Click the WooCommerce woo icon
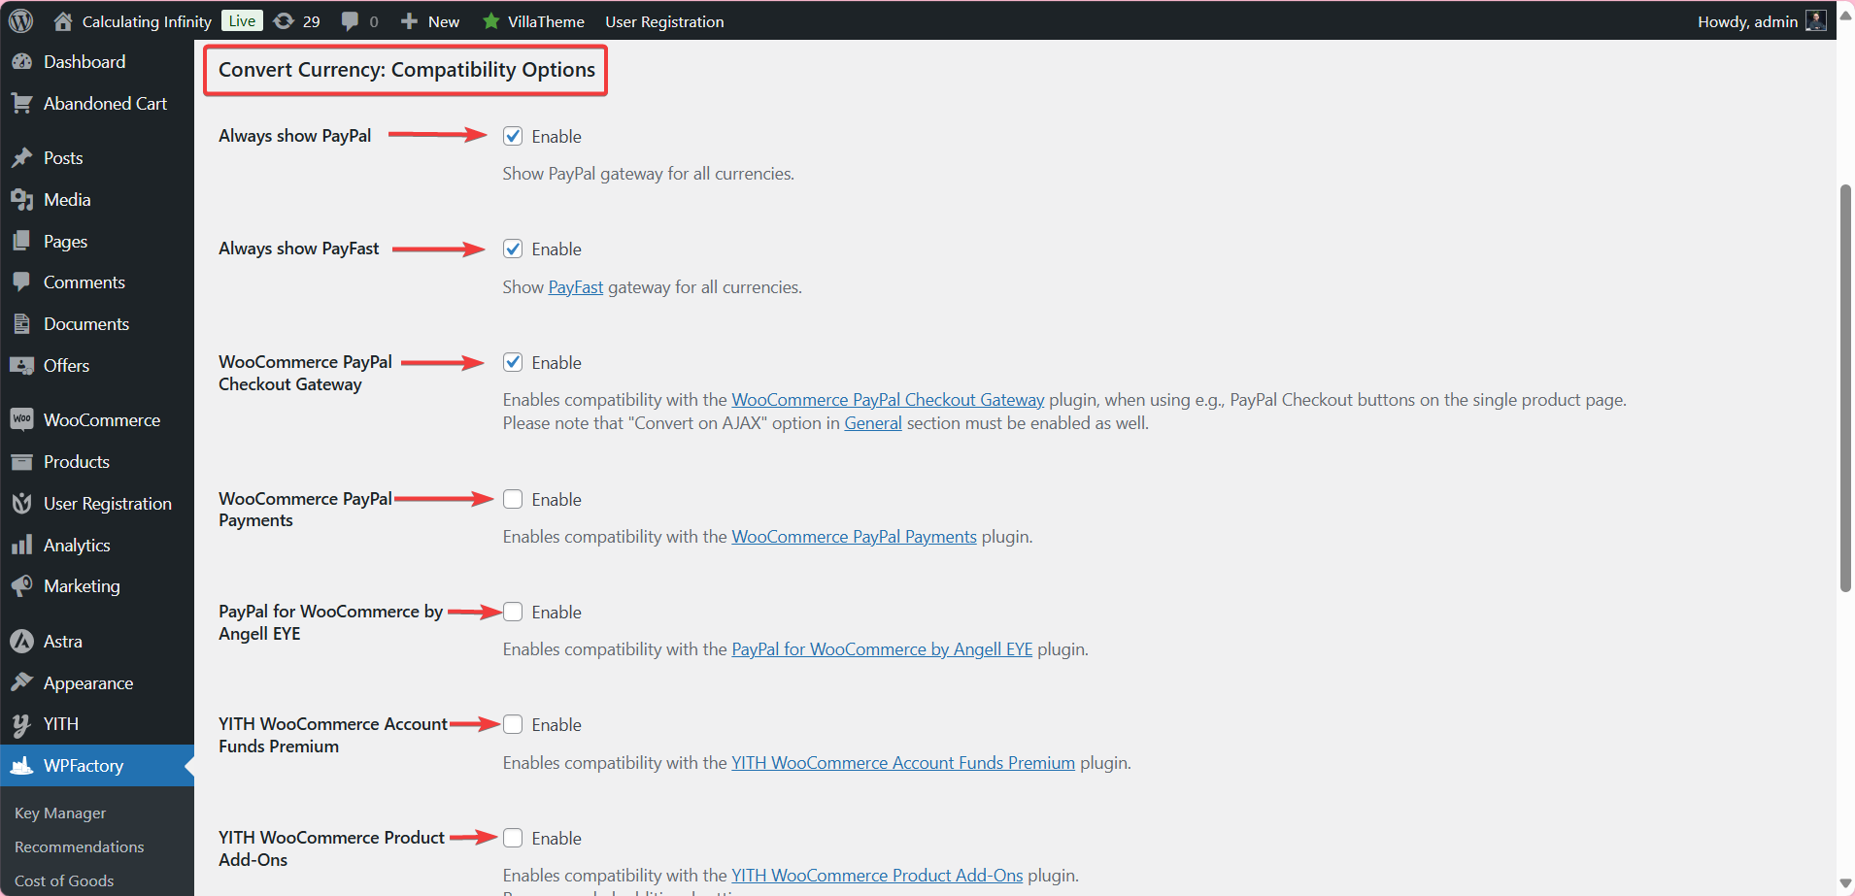 pyautogui.click(x=21, y=419)
